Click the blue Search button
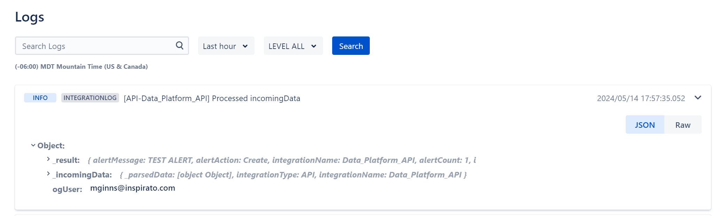 coord(351,46)
